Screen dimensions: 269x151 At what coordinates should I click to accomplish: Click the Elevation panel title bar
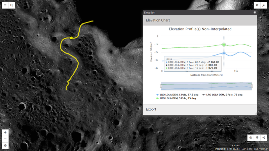coord(200,12)
